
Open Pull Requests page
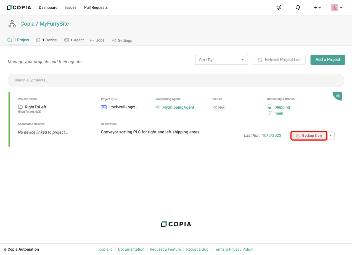[x=96, y=7]
